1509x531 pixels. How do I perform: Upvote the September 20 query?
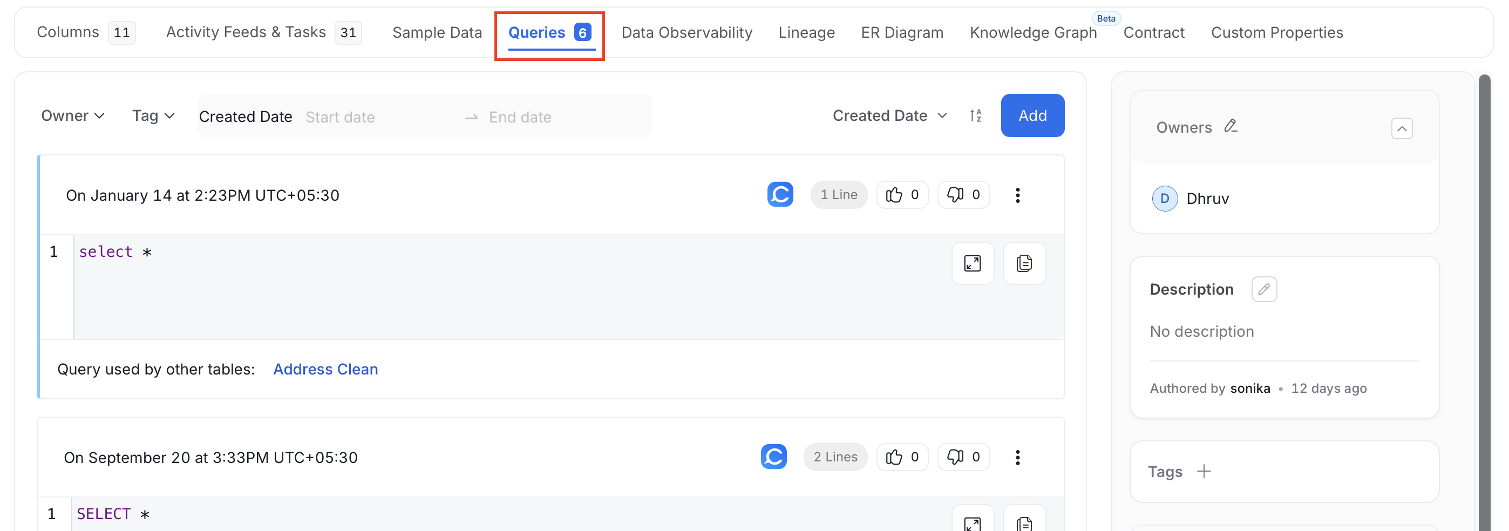(x=902, y=457)
